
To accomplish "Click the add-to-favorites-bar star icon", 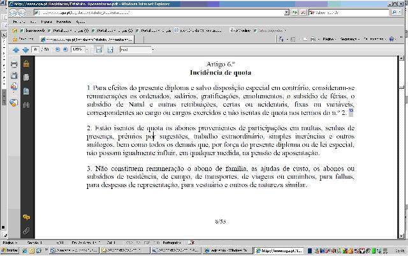I will click(x=15, y=31).
